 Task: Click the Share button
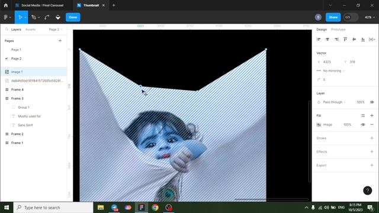[x=333, y=17]
